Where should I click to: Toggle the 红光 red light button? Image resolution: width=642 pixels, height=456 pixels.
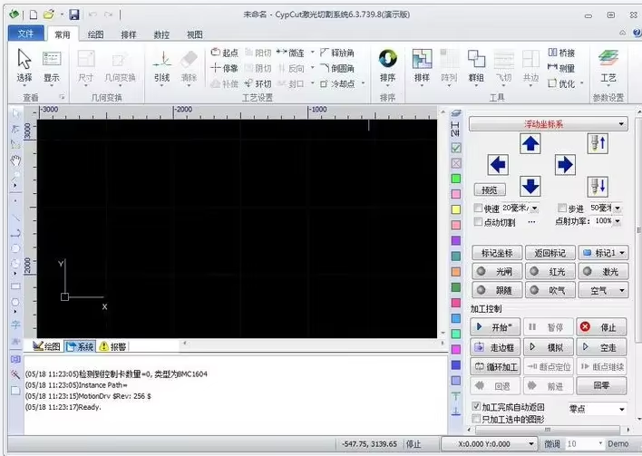click(x=550, y=271)
